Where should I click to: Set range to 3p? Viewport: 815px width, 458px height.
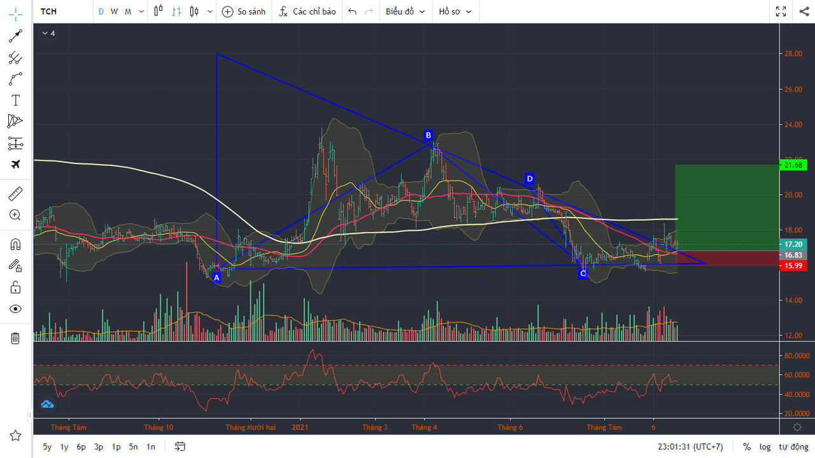point(99,447)
